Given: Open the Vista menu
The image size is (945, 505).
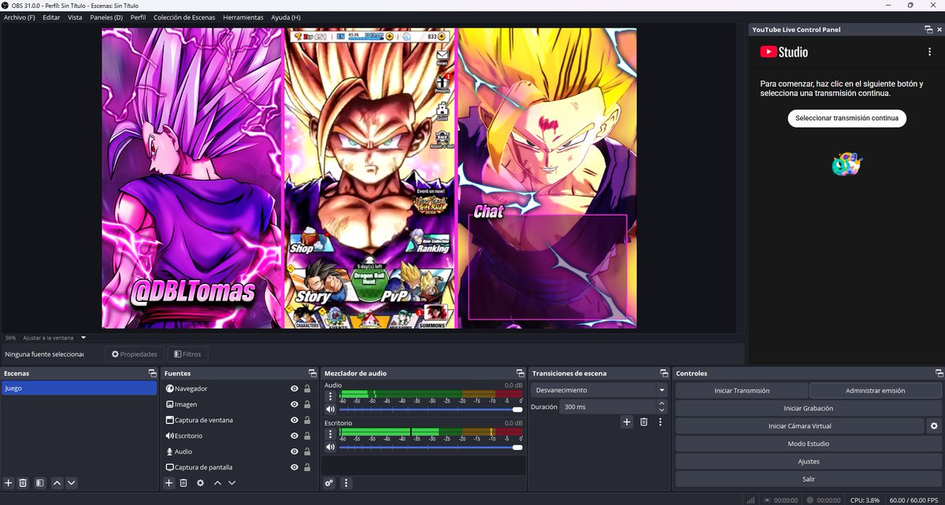Looking at the screenshot, I should click(75, 17).
